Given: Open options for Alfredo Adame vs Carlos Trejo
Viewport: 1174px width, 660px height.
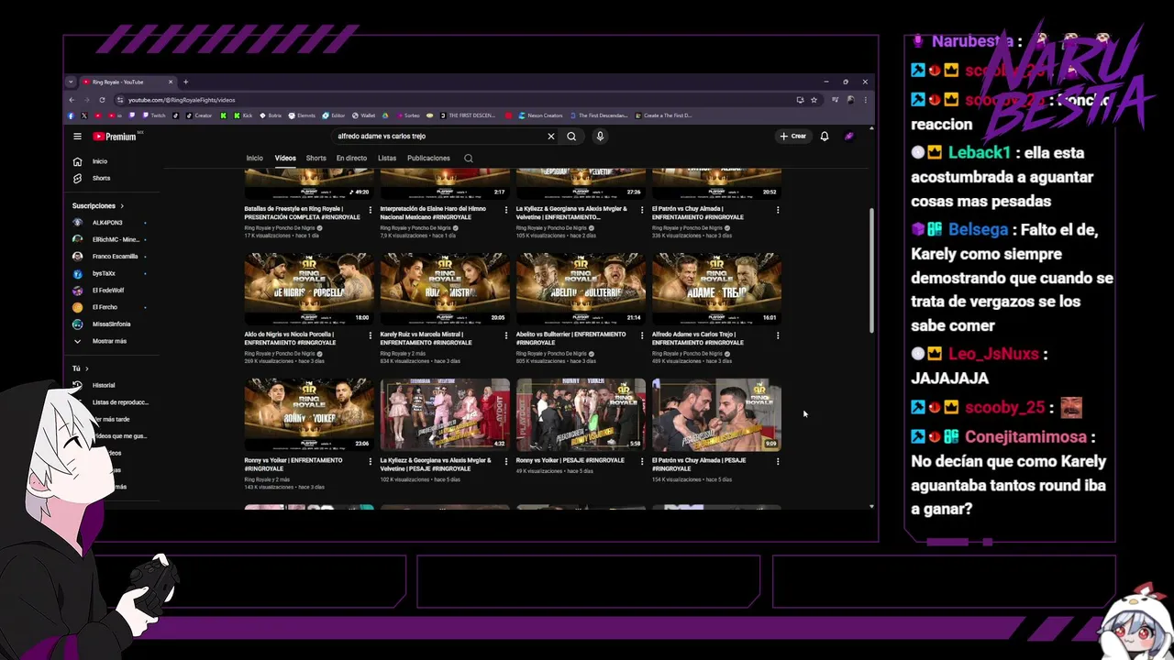Looking at the screenshot, I should (x=778, y=335).
